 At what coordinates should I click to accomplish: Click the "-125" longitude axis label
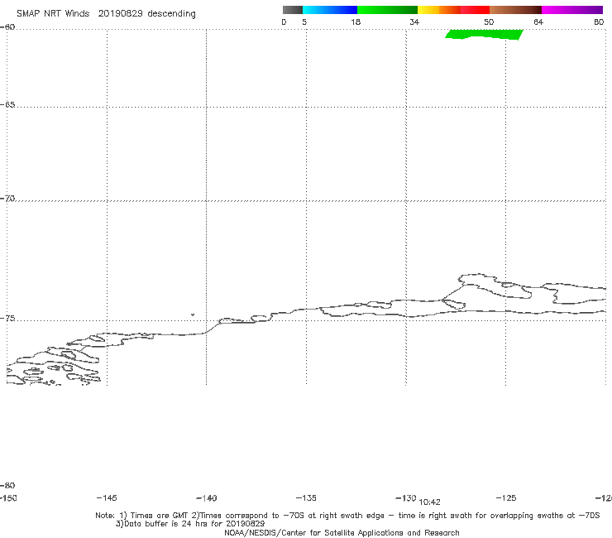point(506,497)
